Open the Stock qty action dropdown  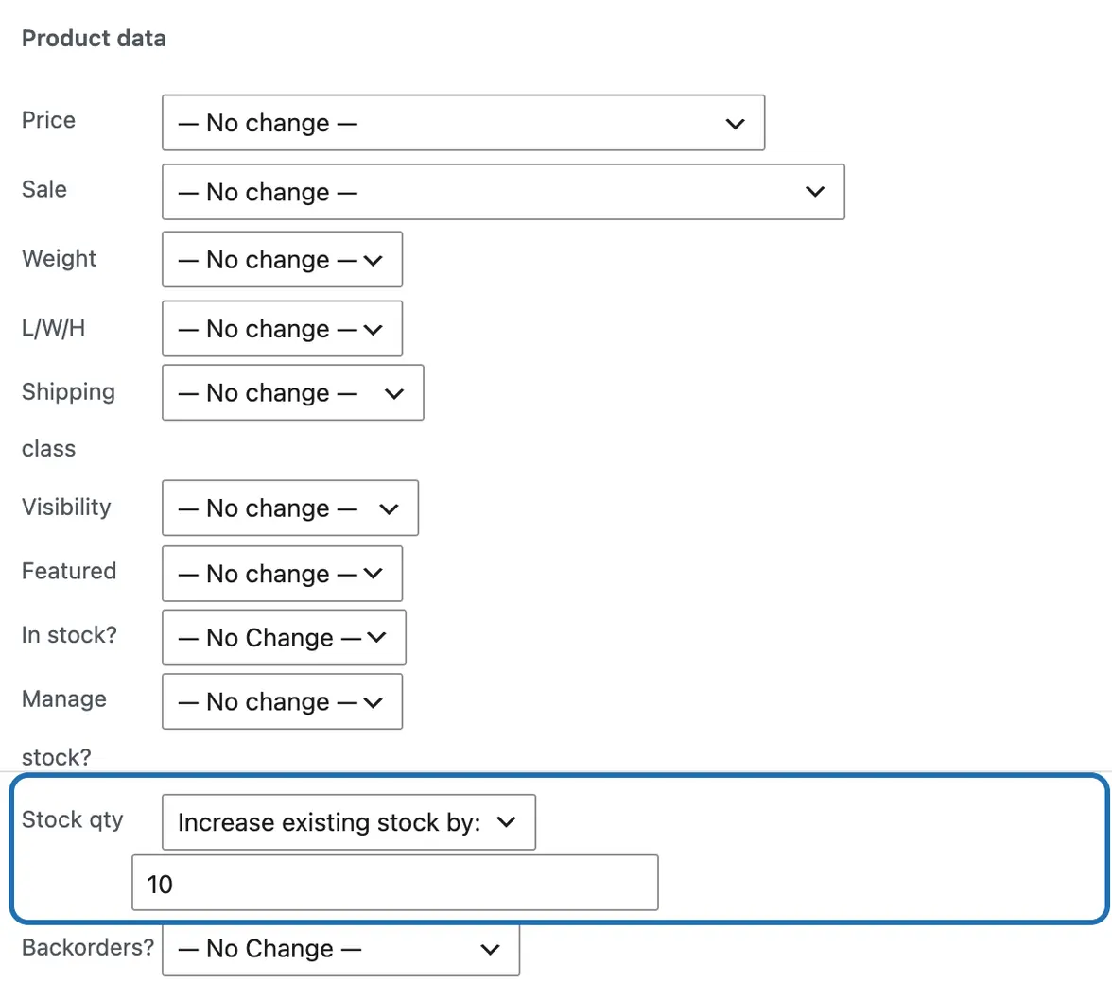349,822
